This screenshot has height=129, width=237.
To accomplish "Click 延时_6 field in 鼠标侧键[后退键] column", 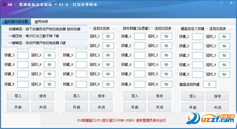I will click(x=166, y=84).
